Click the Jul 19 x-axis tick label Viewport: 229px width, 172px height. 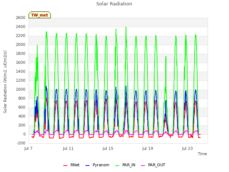(x=147, y=148)
